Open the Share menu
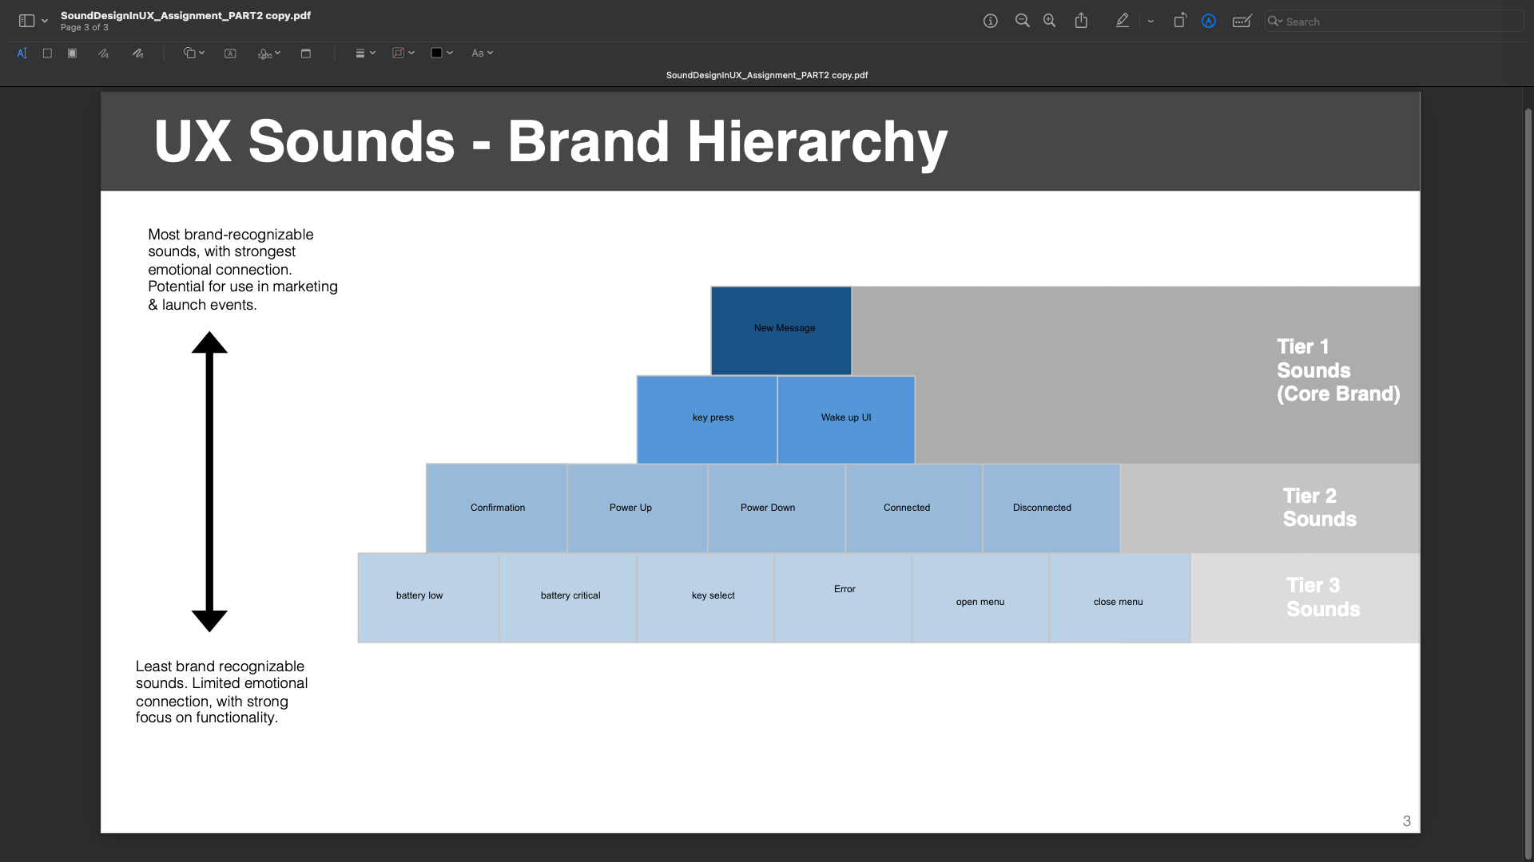1534x862 pixels. click(1081, 22)
